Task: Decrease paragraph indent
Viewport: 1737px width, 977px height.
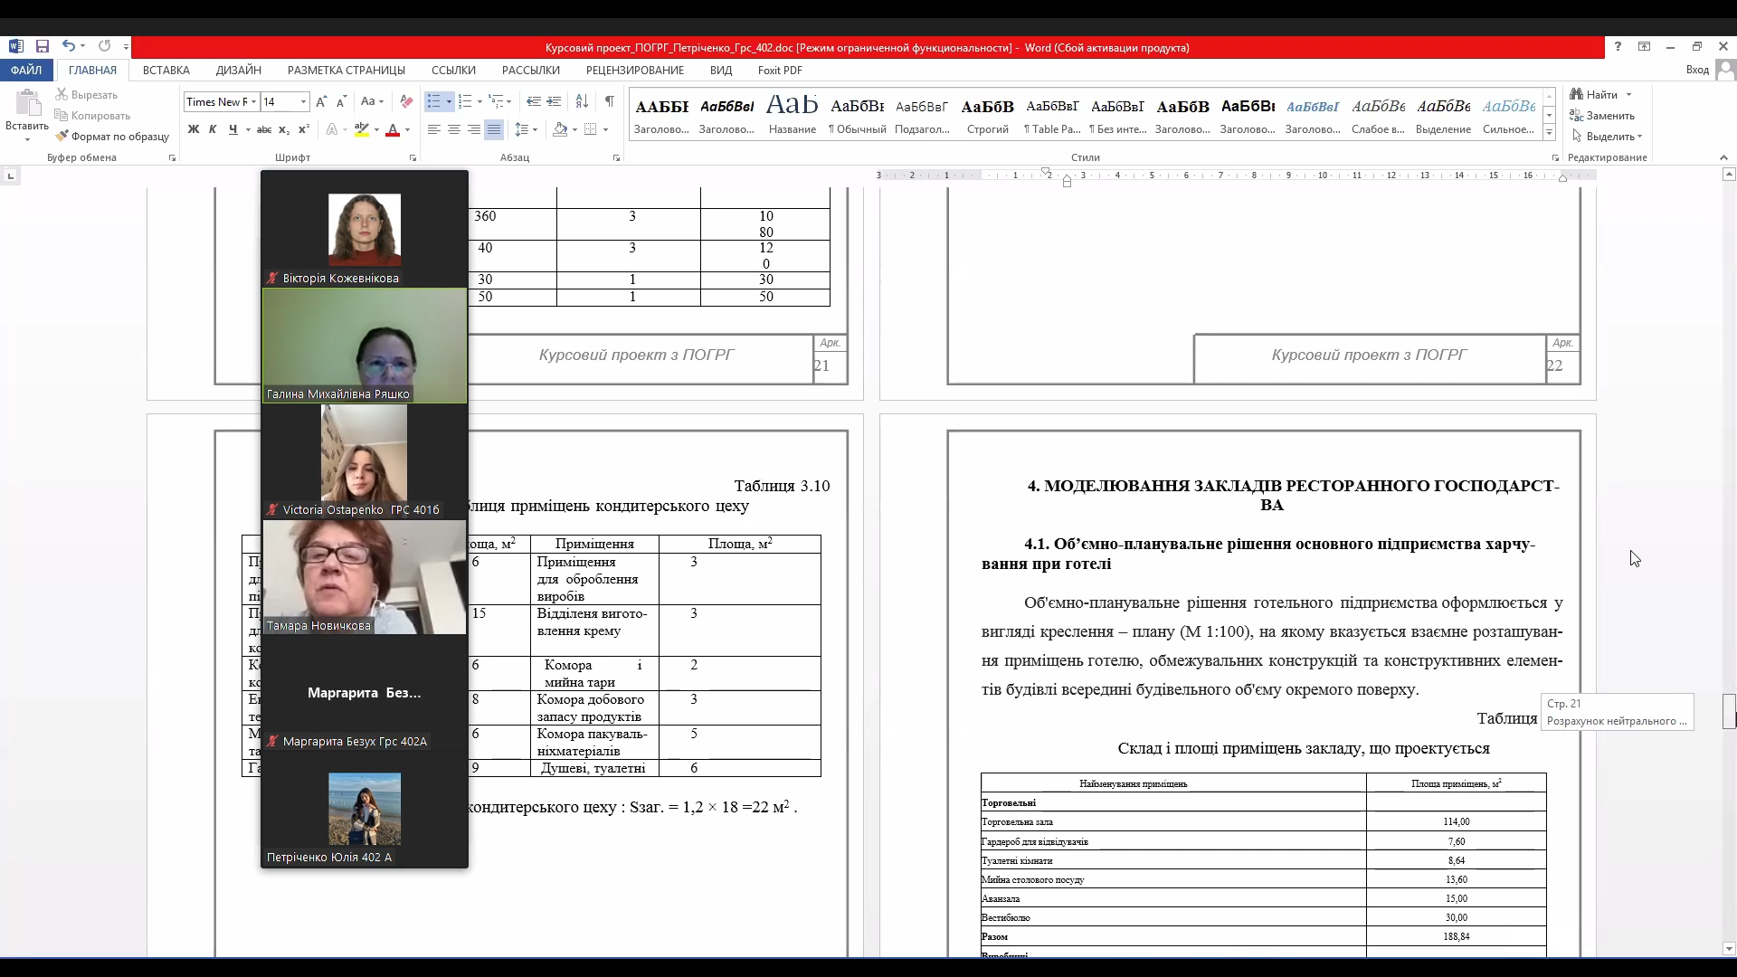Action: coord(534,102)
